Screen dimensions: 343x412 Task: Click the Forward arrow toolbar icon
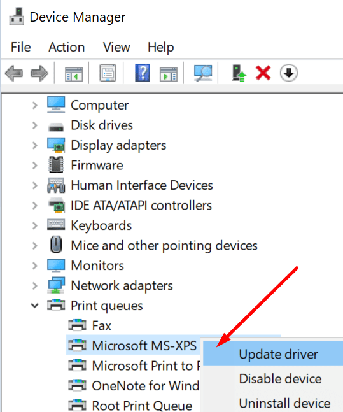(x=39, y=73)
